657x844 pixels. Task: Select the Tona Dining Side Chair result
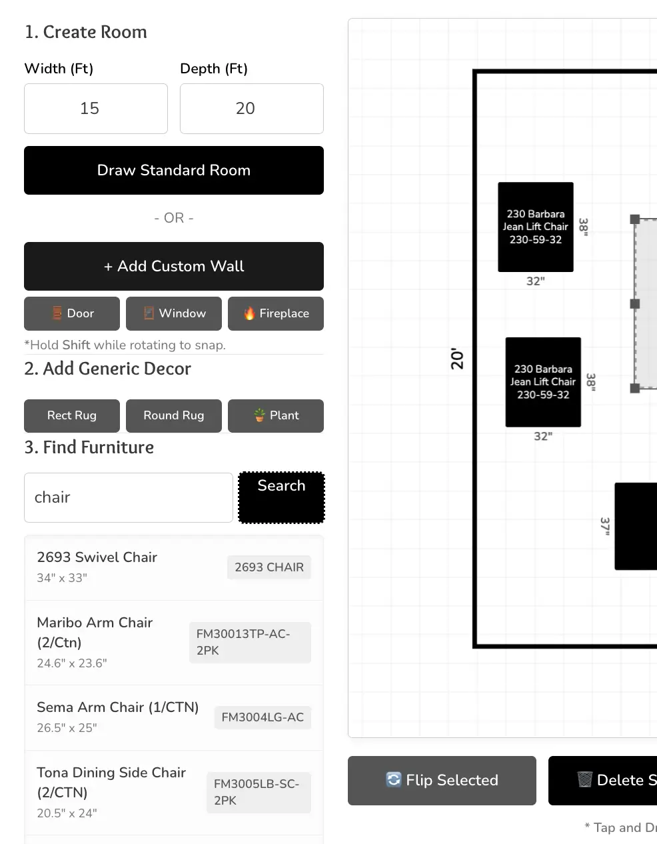174,793
